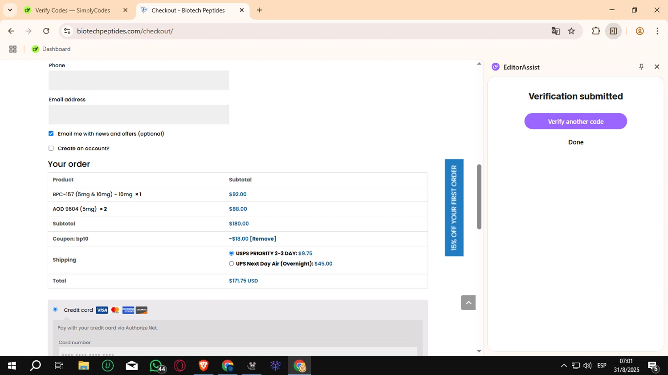668x375 pixels.
Task: Open Chrome profile avatar
Action: [x=639, y=31]
